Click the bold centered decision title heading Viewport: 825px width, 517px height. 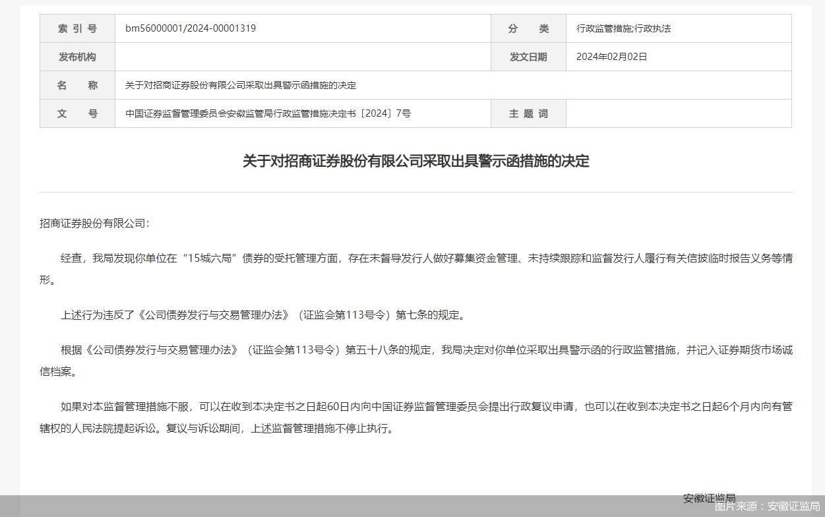tap(415, 161)
